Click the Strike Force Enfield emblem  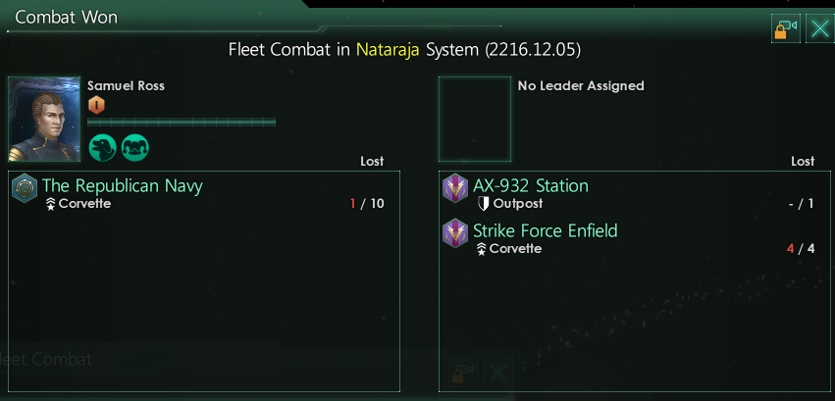pyautogui.click(x=455, y=233)
